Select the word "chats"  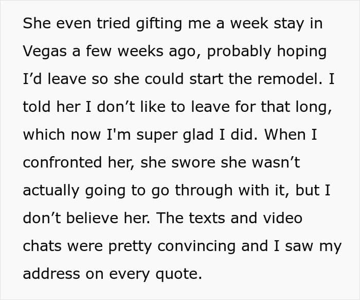[x=42, y=246]
